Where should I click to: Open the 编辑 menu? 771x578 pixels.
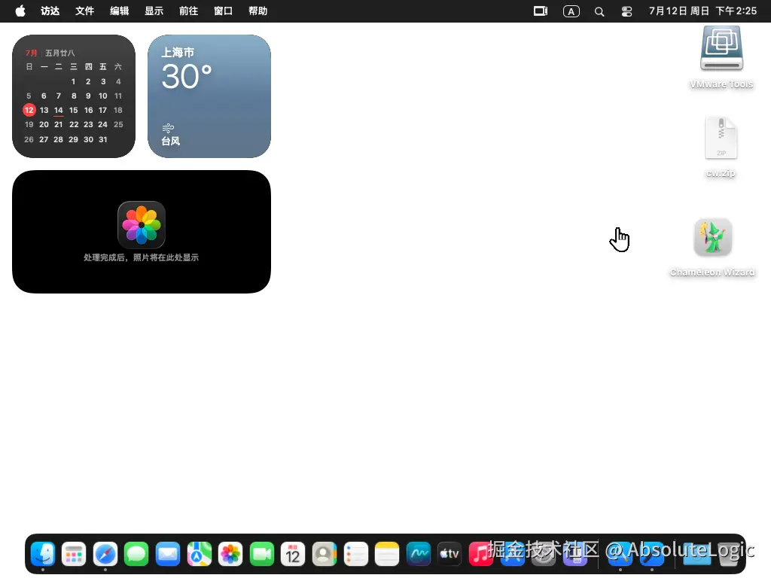pos(120,11)
